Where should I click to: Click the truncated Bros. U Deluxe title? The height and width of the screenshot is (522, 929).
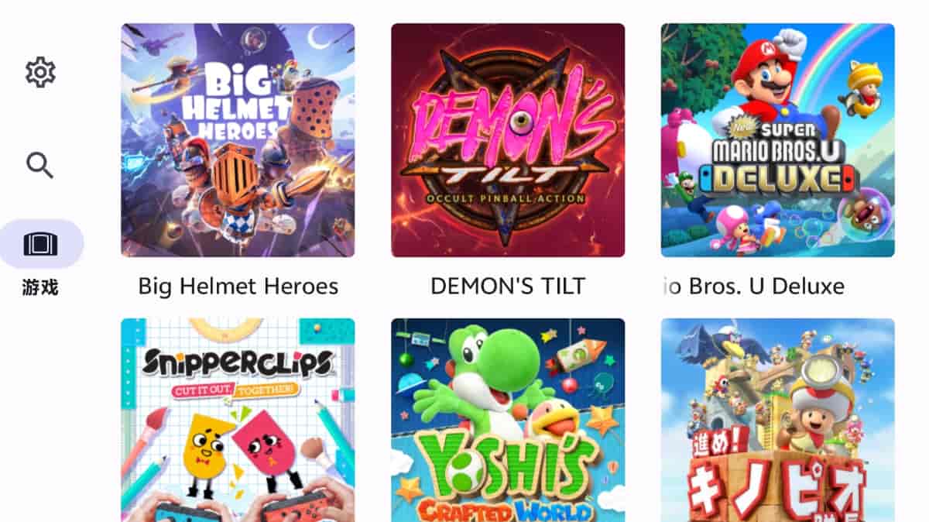tap(754, 287)
